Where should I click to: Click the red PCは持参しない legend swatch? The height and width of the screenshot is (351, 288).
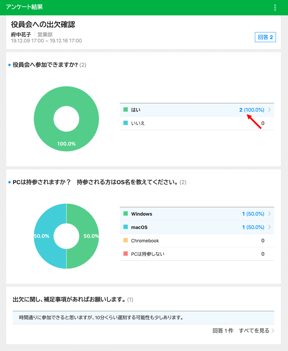[126, 254]
